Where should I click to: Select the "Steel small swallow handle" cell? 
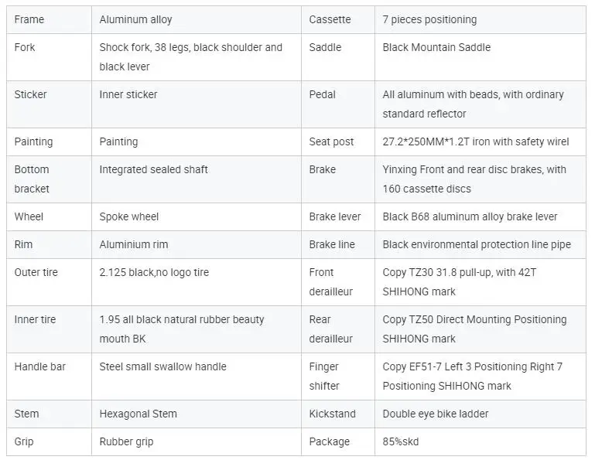[x=162, y=366]
